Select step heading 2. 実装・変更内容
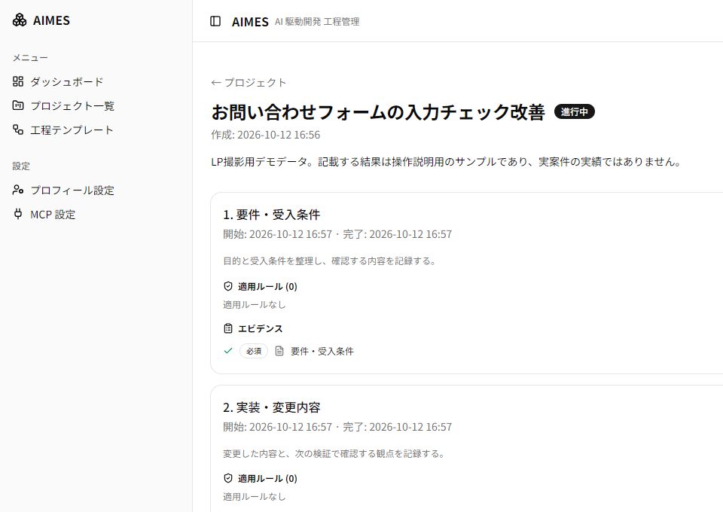Screen dimensions: 723x512 coord(272,407)
